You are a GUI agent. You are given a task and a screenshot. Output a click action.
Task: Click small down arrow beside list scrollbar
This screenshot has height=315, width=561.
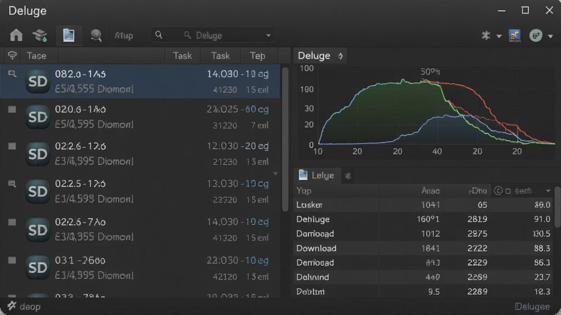click(276, 173)
